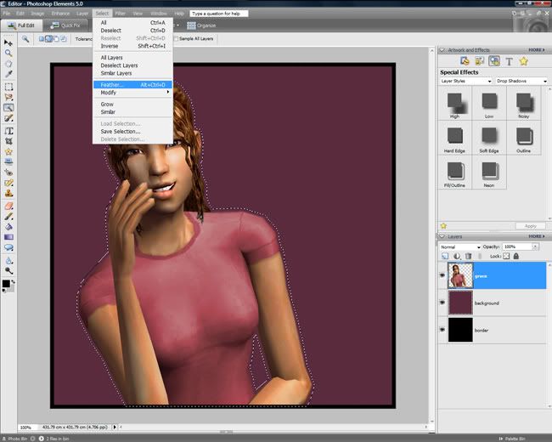552x442 pixels.
Task: Choose Save Selection menu entry
Action: click(x=132, y=131)
